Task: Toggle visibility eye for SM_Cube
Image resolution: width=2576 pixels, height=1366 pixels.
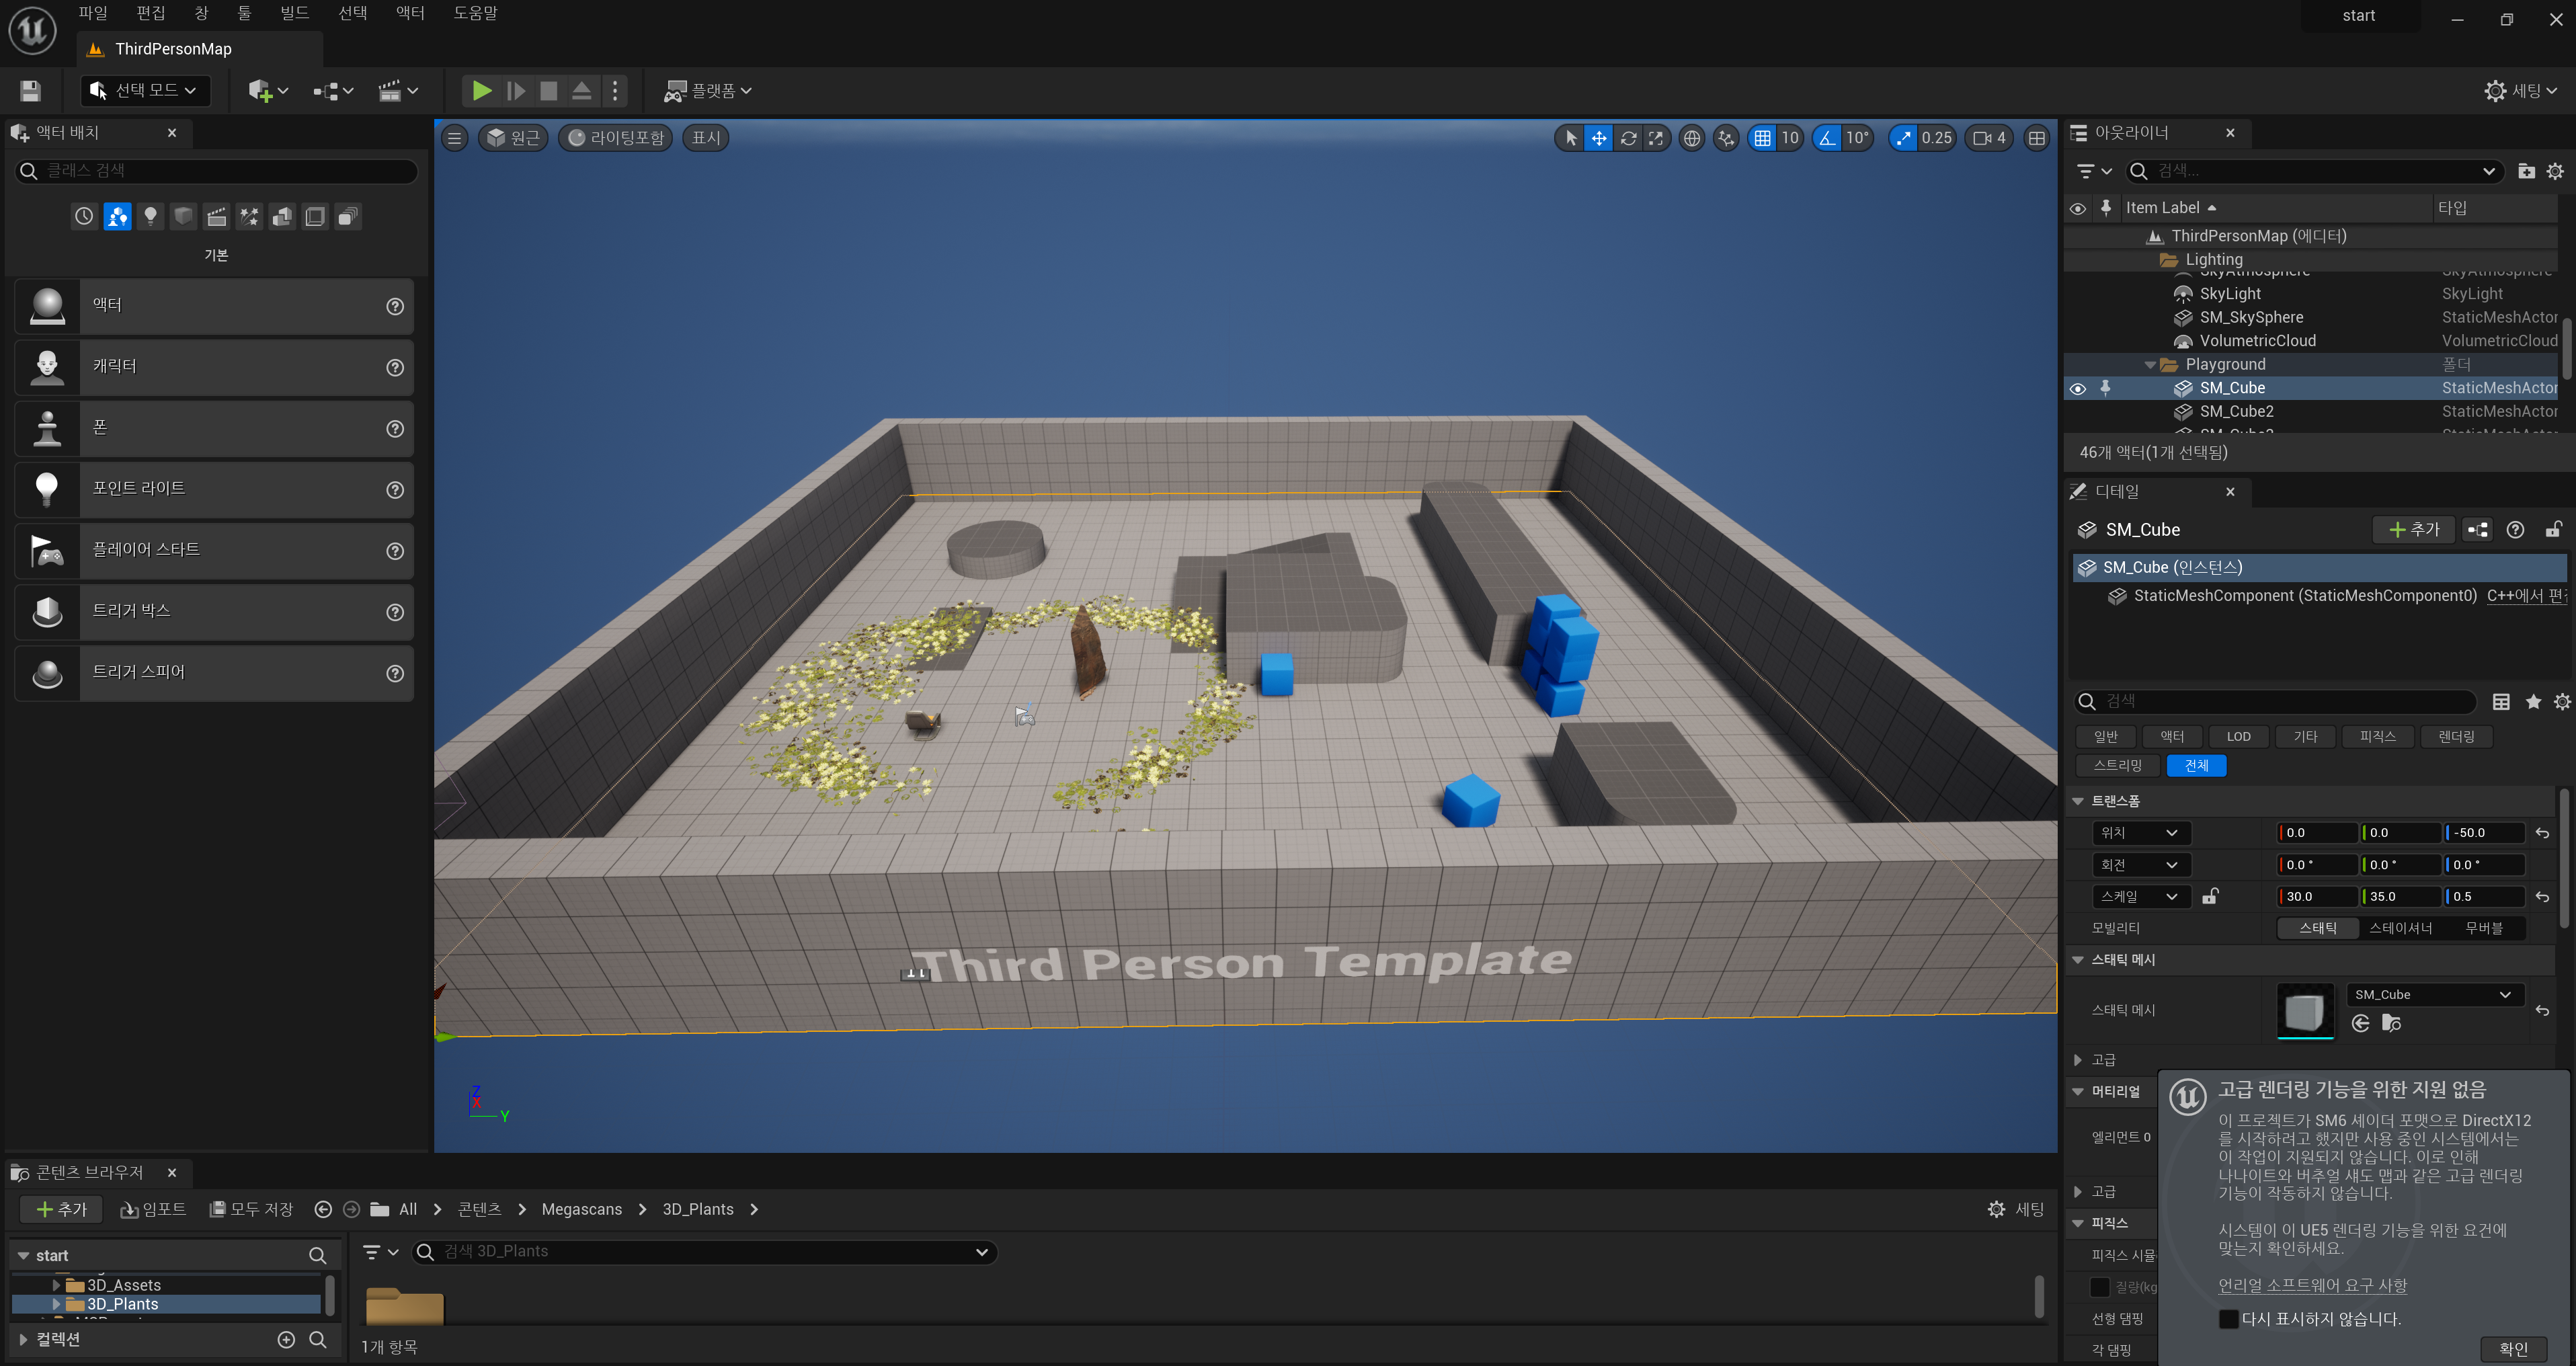Action: pos(2077,389)
